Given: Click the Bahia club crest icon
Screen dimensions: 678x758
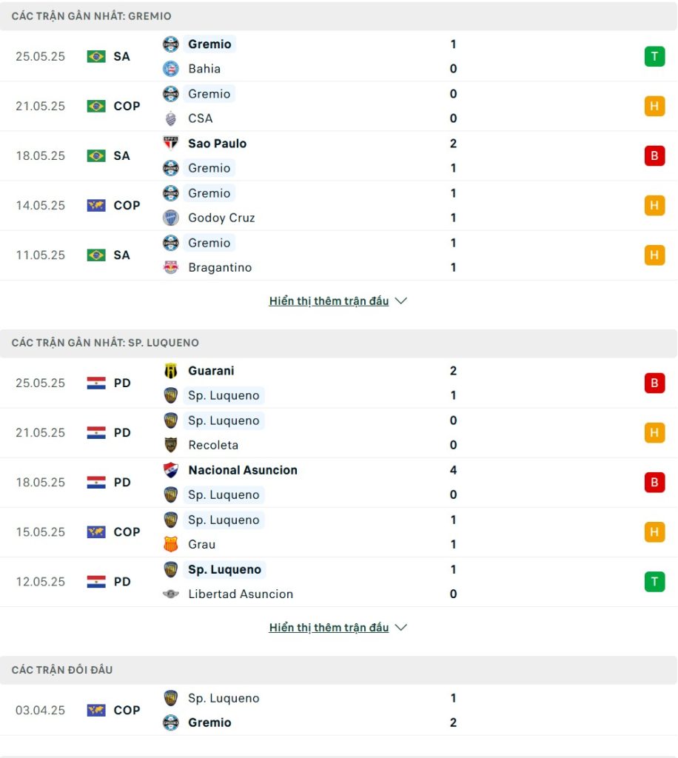Looking at the screenshot, I should [170, 69].
